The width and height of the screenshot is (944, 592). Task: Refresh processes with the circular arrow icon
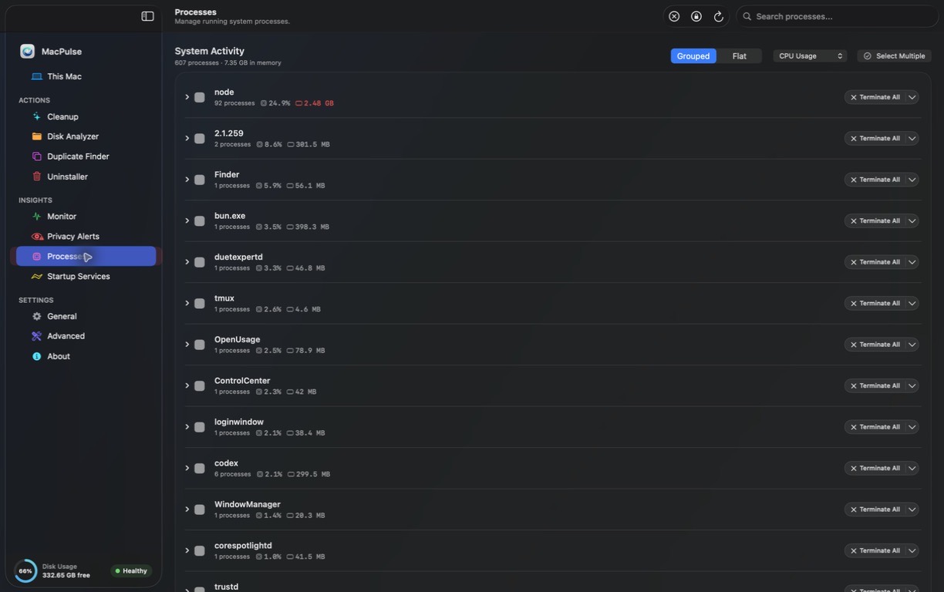(x=719, y=16)
